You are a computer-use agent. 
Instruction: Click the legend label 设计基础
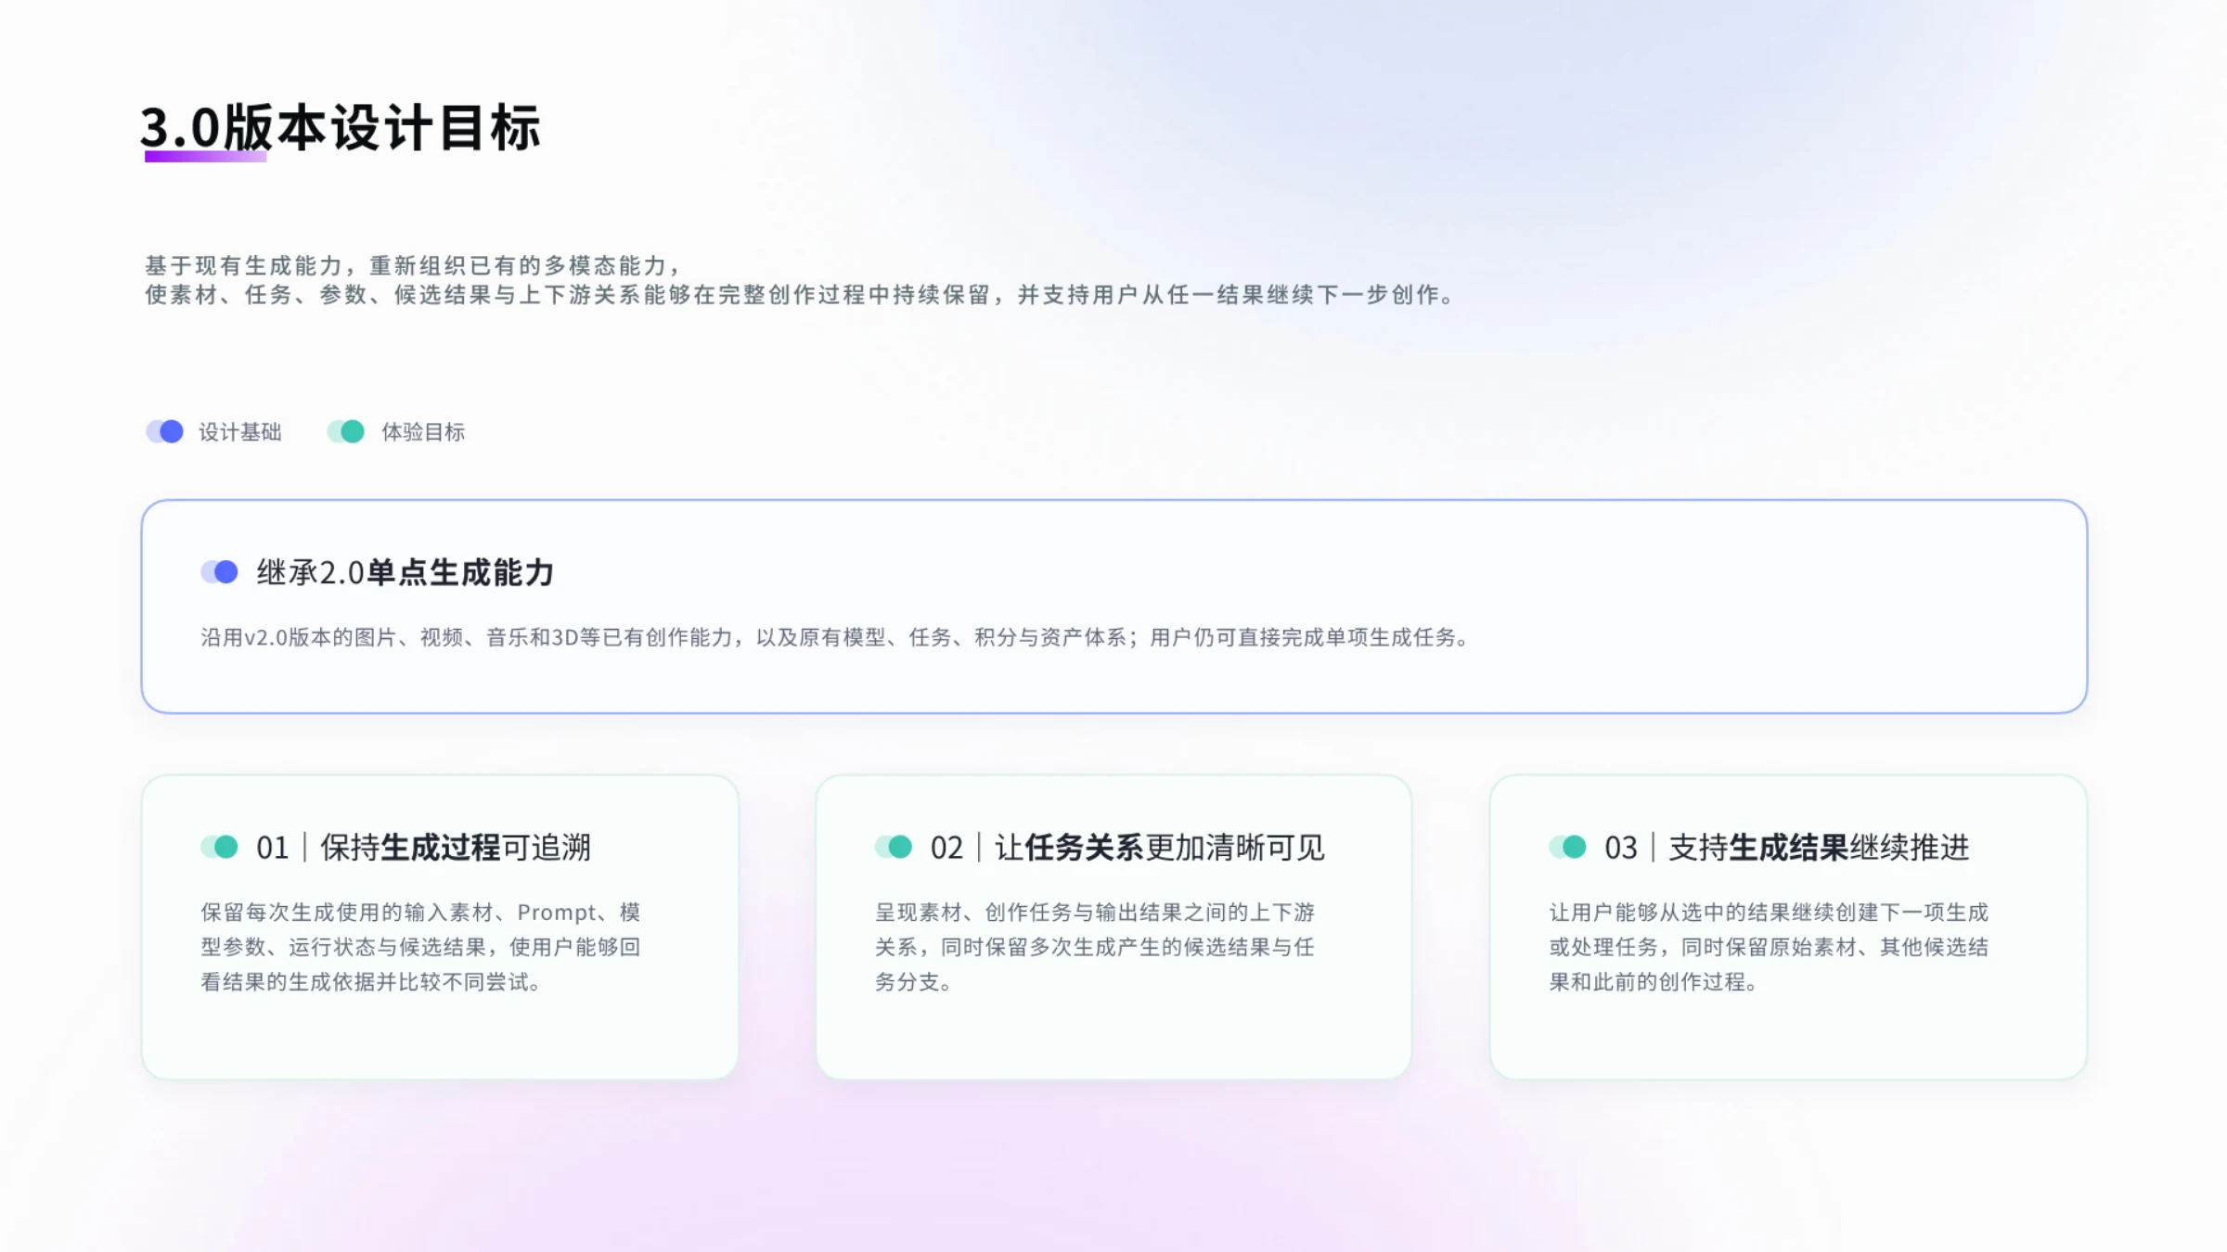(x=239, y=432)
